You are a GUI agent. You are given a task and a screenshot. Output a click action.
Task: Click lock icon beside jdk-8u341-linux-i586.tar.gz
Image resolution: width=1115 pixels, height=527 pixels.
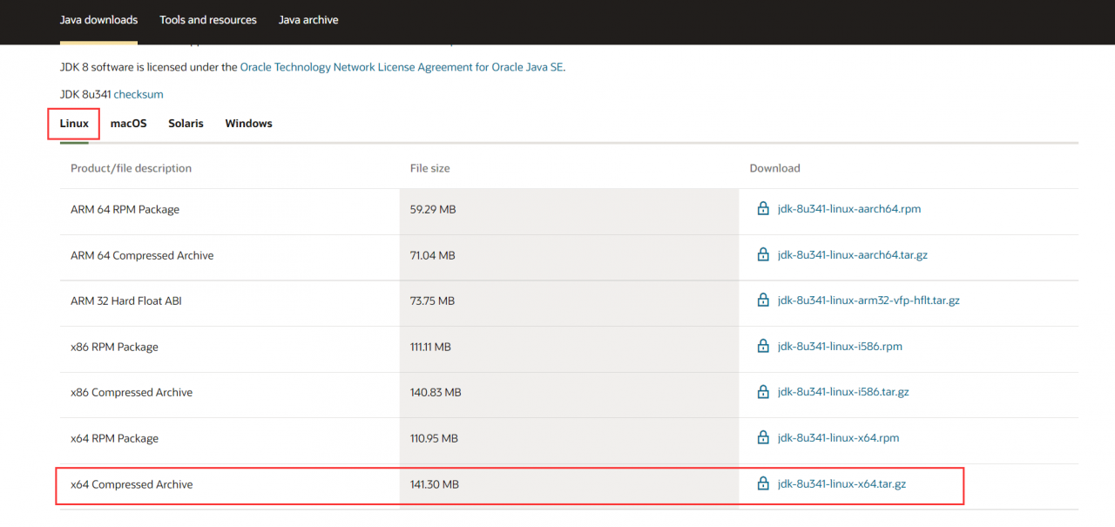coord(763,392)
